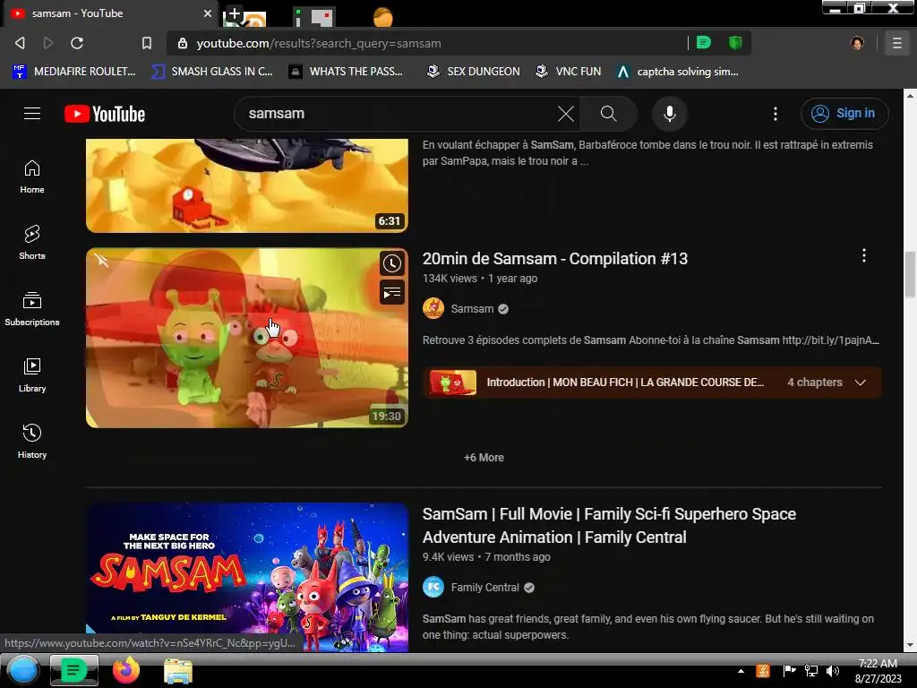The height and width of the screenshot is (688, 917).
Task: Select the samsam - YouTube tab
Action: 111,13
